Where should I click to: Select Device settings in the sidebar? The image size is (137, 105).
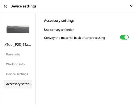point(17,74)
